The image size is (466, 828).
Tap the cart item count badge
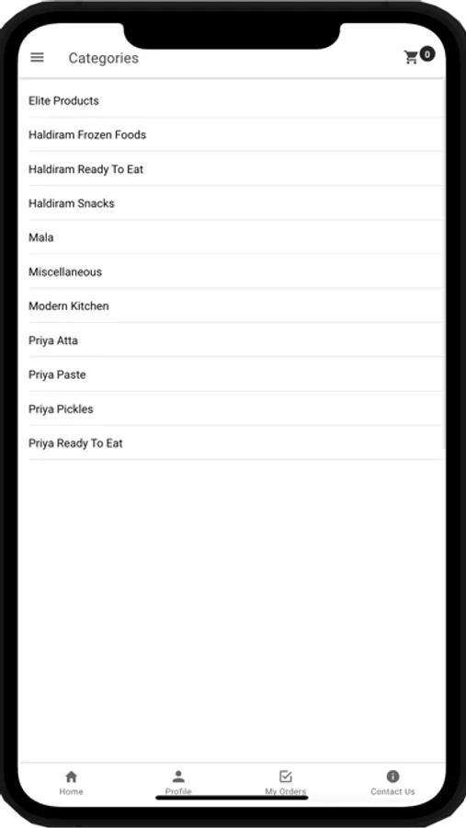coord(427,54)
